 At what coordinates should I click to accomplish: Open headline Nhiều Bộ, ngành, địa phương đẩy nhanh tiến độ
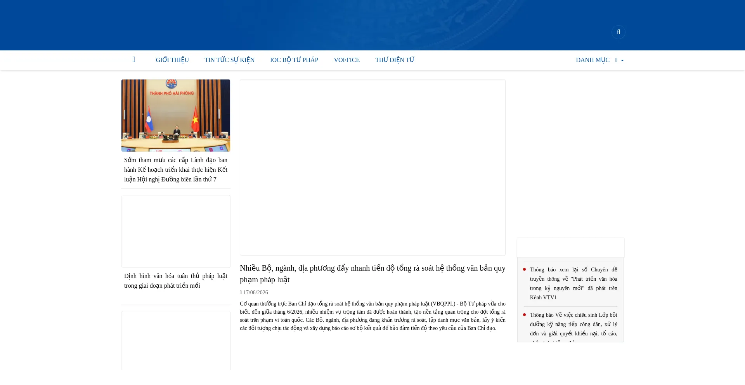click(x=372, y=274)
